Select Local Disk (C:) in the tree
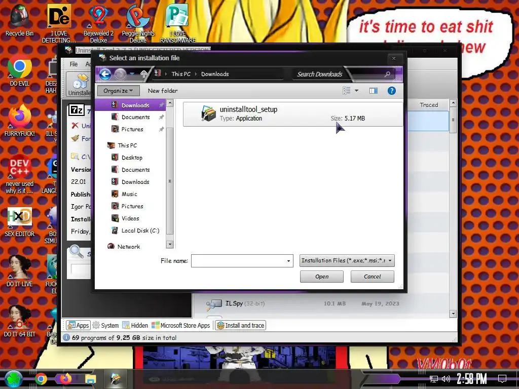The image size is (519, 389). tap(140, 230)
